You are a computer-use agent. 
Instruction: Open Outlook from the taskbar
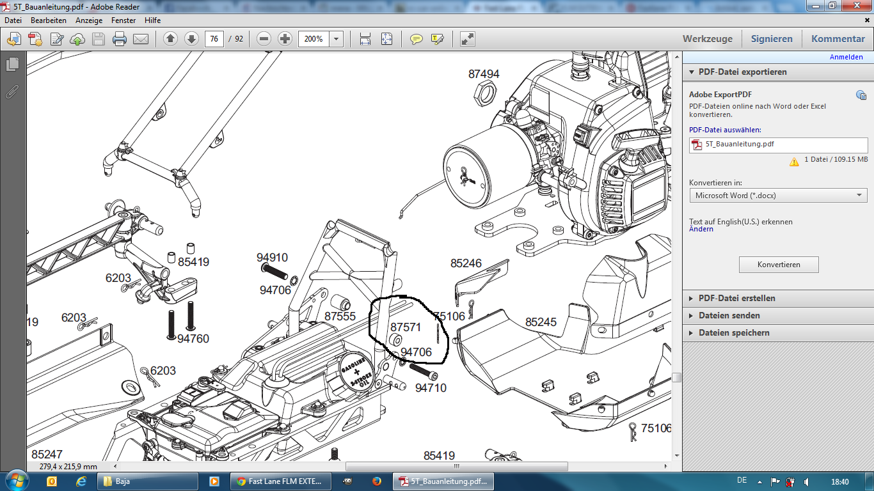click(52, 481)
